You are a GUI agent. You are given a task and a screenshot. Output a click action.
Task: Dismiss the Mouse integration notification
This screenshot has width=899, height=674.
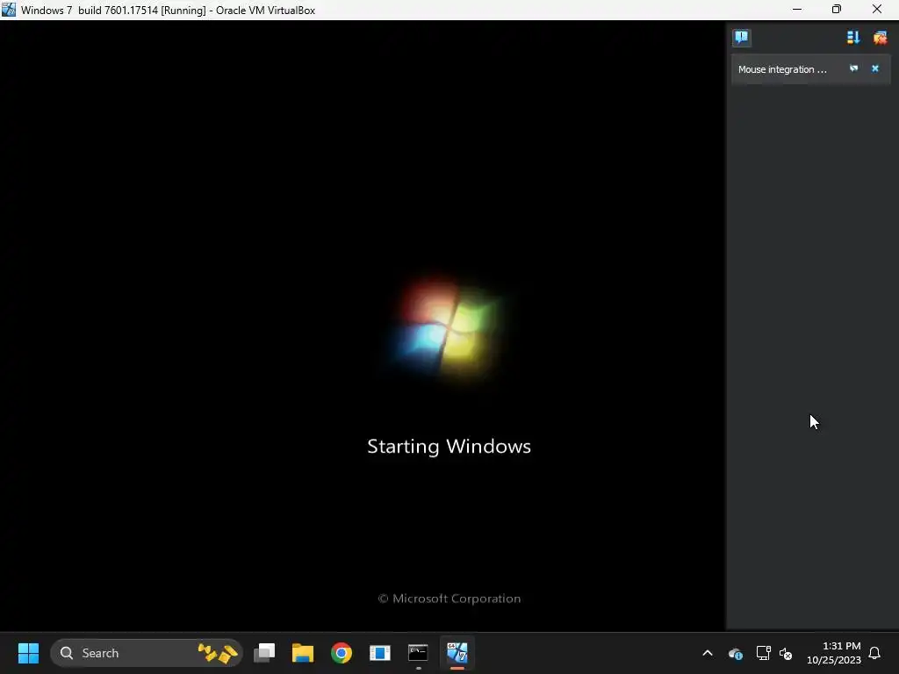[875, 68]
